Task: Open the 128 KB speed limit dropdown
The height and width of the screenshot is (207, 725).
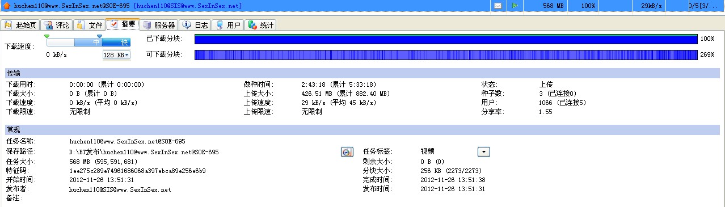Action: (116, 55)
